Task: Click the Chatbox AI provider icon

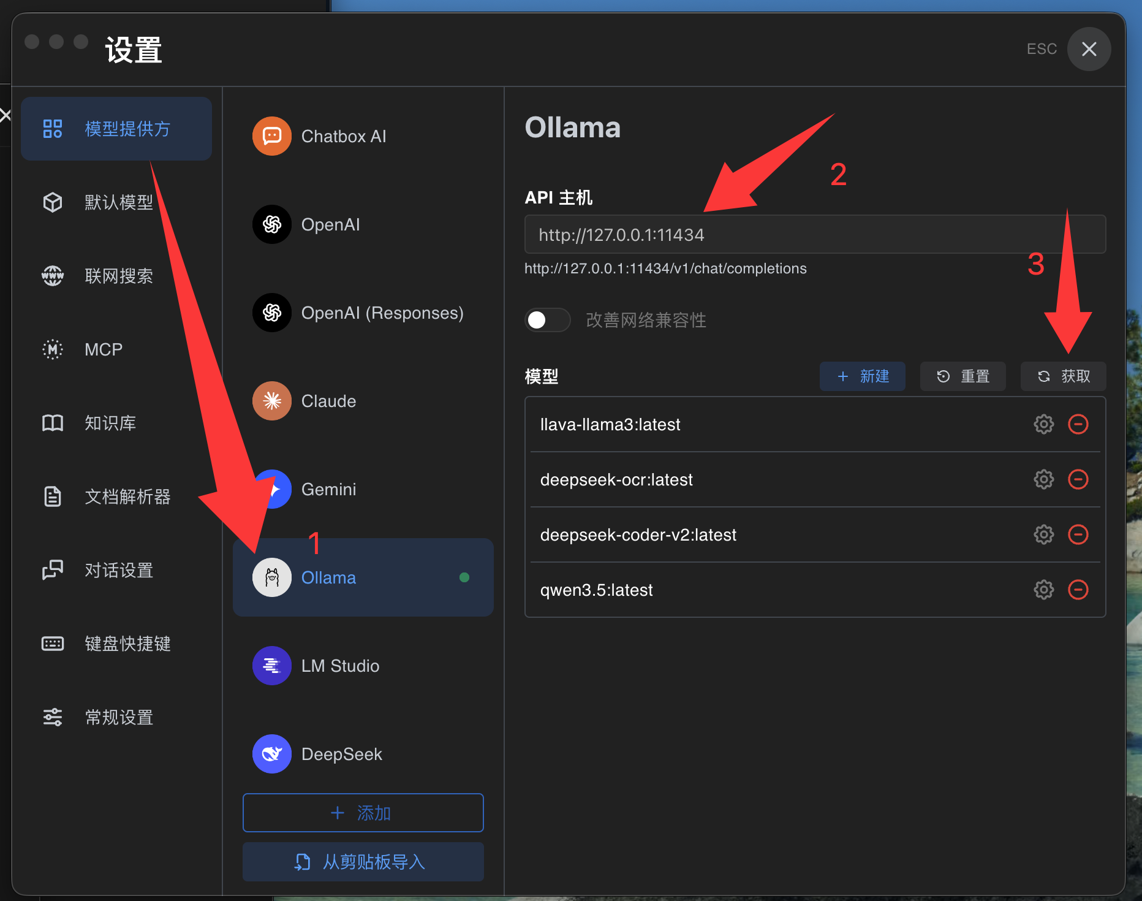Action: (x=272, y=136)
